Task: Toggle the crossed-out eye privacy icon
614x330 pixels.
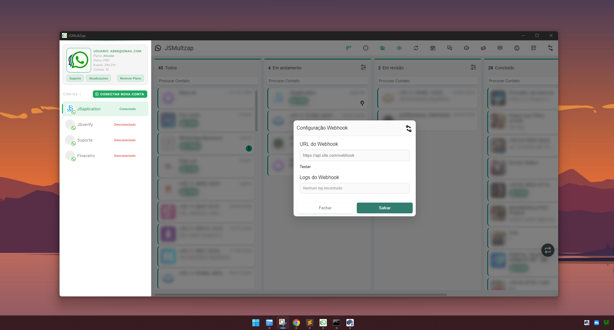Action: pos(382,48)
